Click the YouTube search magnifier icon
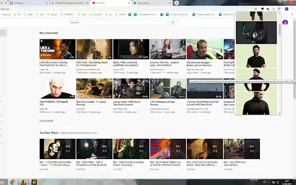The height and width of the screenshot is (185, 296). (x=173, y=23)
